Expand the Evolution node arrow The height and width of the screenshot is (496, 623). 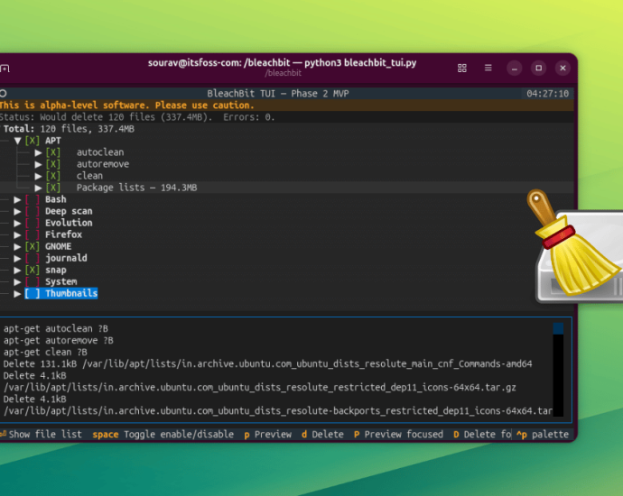(x=17, y=223)
